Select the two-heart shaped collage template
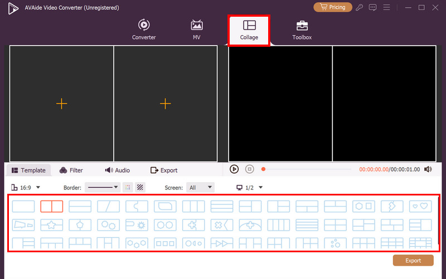This screenshot has width=446, height=279. tap(420, 207)
